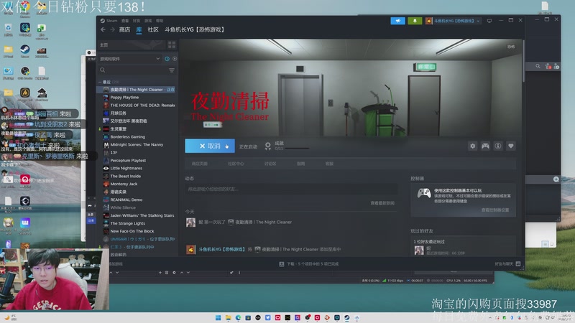Expand the 游戏和软件 filter dropdown
Viewport: 575px width, 323px height.
[130, 59]
